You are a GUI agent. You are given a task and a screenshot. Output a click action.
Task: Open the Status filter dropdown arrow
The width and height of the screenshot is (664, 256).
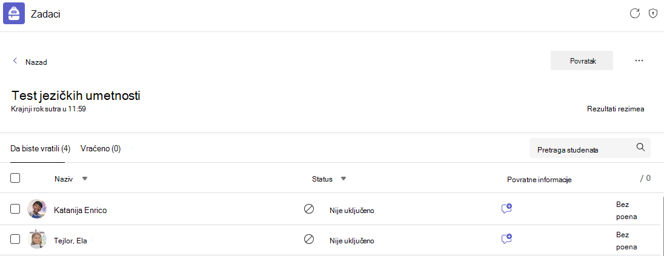click(x=344, y=179)
